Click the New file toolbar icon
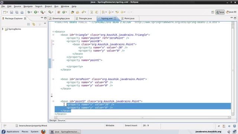 point(4,12)
